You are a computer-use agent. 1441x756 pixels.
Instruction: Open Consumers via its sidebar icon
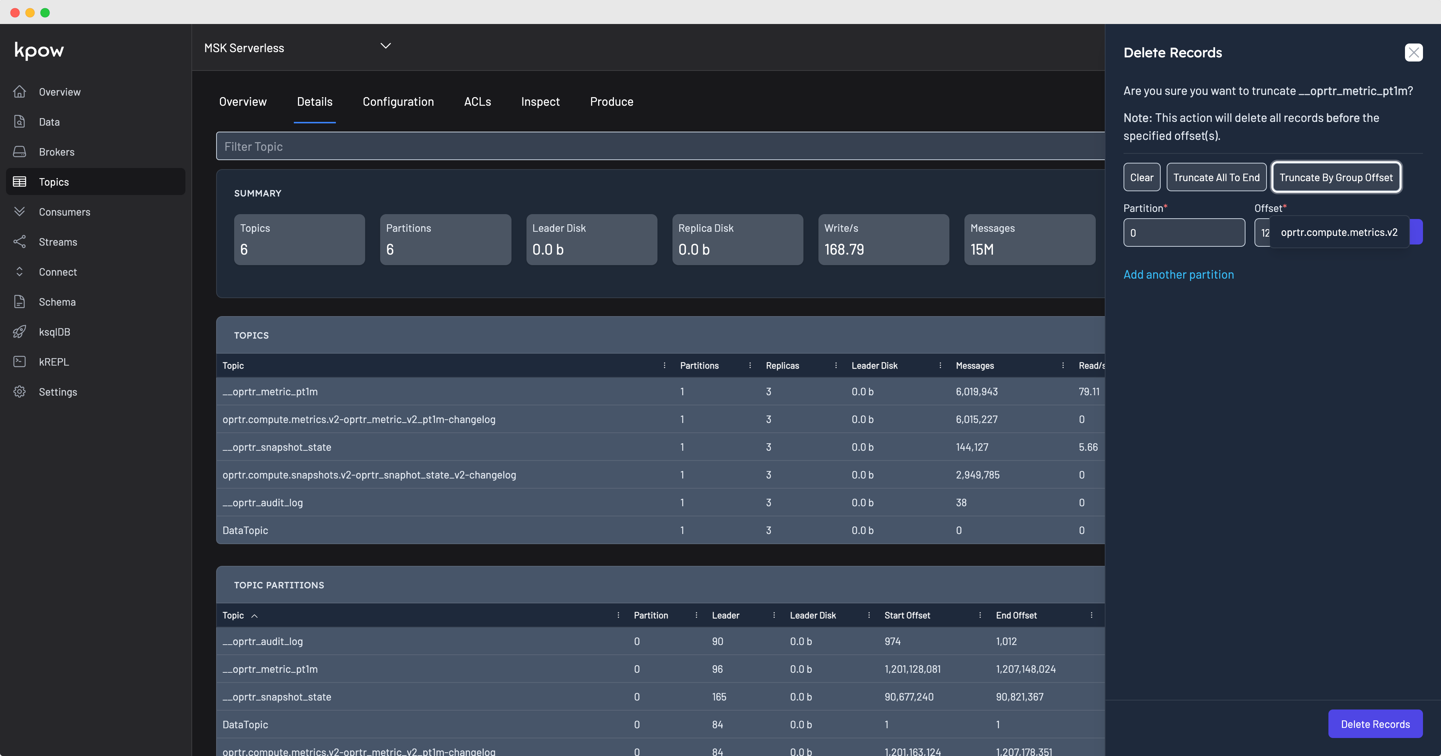(x=20, y=211)
